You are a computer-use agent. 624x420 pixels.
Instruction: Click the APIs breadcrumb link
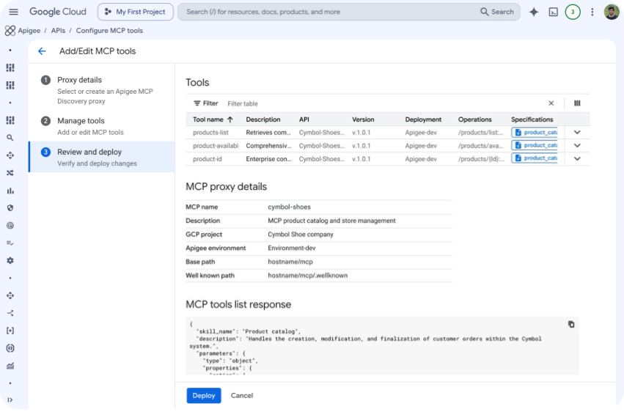58,31
